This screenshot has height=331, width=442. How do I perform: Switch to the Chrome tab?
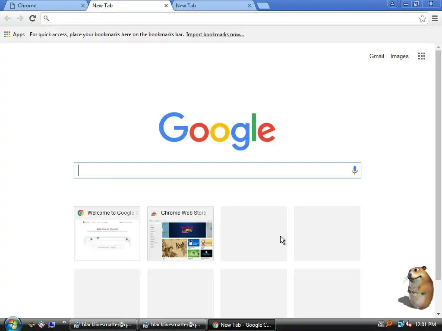click(45, 6)
